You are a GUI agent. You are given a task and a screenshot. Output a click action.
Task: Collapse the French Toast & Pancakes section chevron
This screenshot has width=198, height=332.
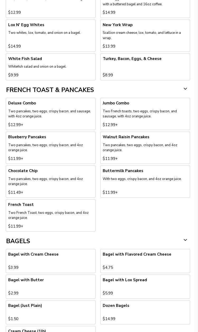(x=185, y=89)
